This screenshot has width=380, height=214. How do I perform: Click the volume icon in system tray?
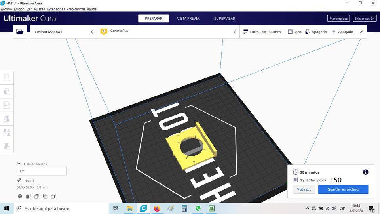[x=334, y=208]
